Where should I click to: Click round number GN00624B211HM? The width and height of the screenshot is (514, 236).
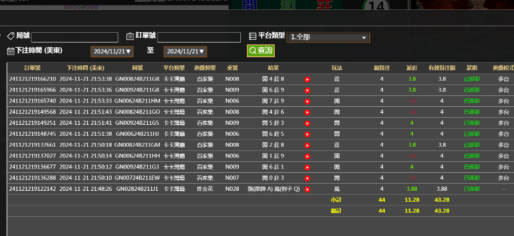(137, 101)
